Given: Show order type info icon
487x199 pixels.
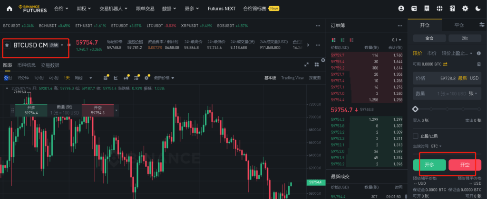Looking at the screenshot, I should coord(478,53).
